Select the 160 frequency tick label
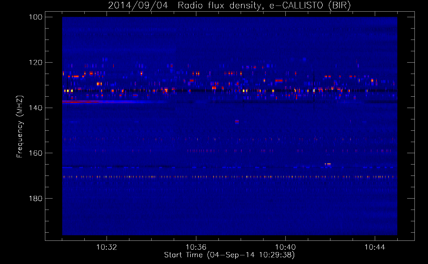The height and width of the screenshot is (264, 428). click(35, 153)
